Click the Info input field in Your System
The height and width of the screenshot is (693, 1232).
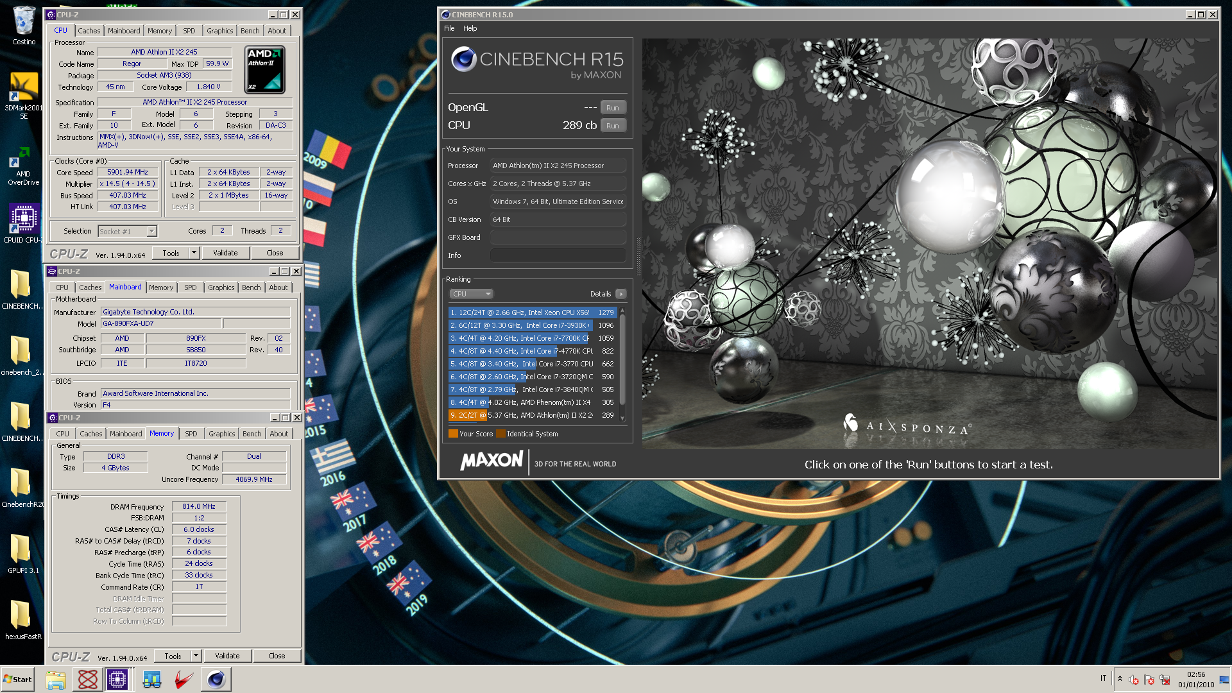(x=558, y=255)
